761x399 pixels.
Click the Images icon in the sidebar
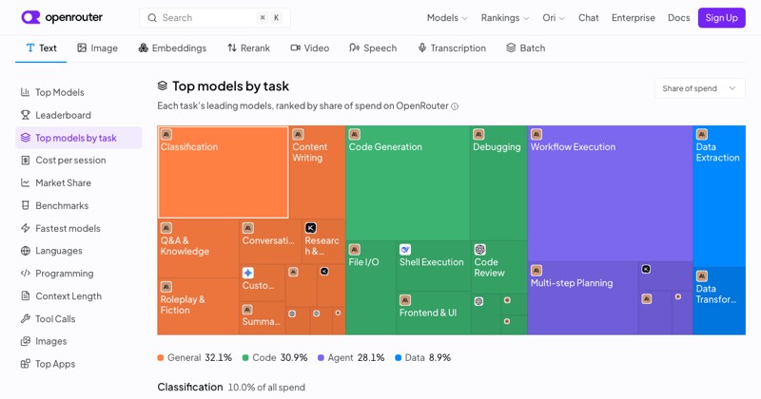26,341
